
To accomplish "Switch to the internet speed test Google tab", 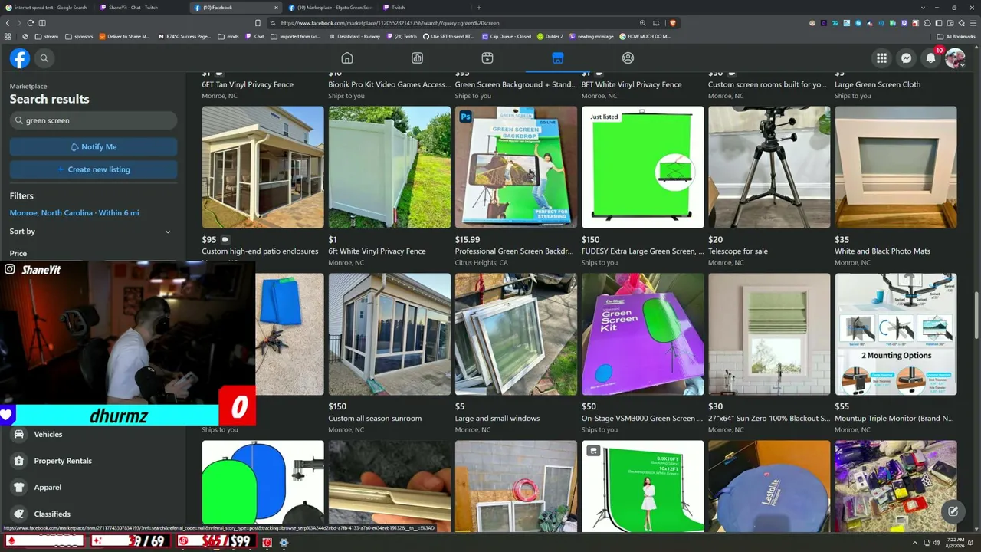I will (x=48, y=8).
